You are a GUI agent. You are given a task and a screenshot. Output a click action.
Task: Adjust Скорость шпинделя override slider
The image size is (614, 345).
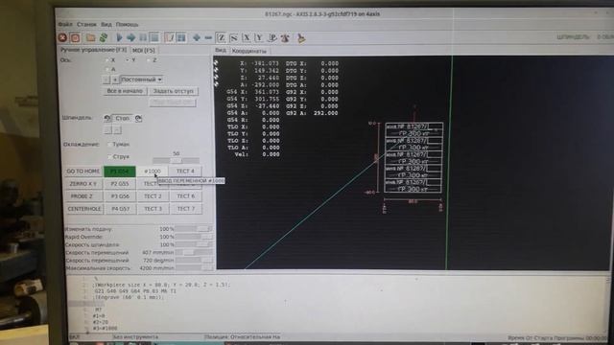[194, 244]
